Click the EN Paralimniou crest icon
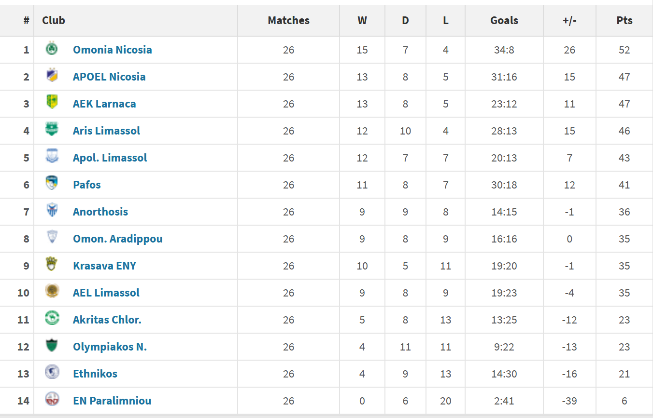Viewport: 653px width, 418px height. pos(52,400)
